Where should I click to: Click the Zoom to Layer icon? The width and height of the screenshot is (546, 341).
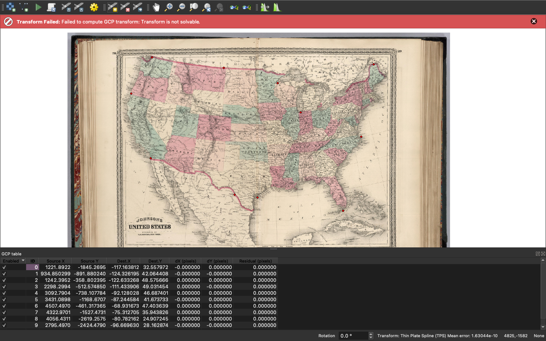pyautogui.click(x=194, y=7)
